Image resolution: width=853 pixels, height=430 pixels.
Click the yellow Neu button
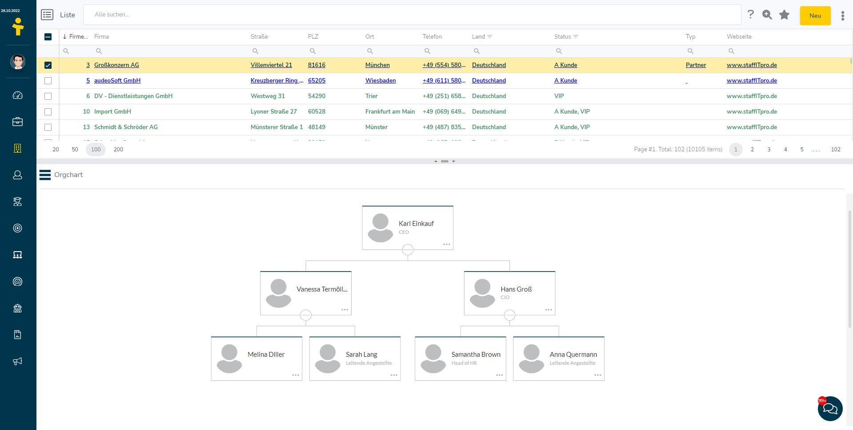(x=815, y=16)
